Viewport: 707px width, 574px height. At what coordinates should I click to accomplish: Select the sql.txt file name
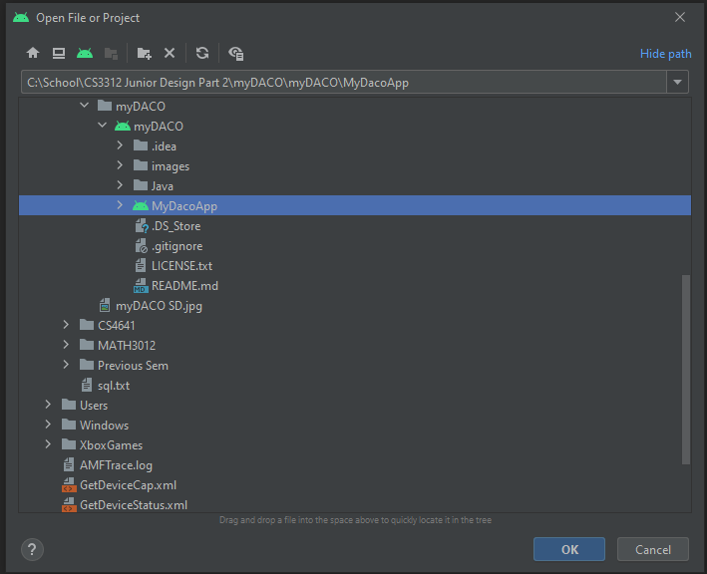pyautogui.click(x=114, y=386)
